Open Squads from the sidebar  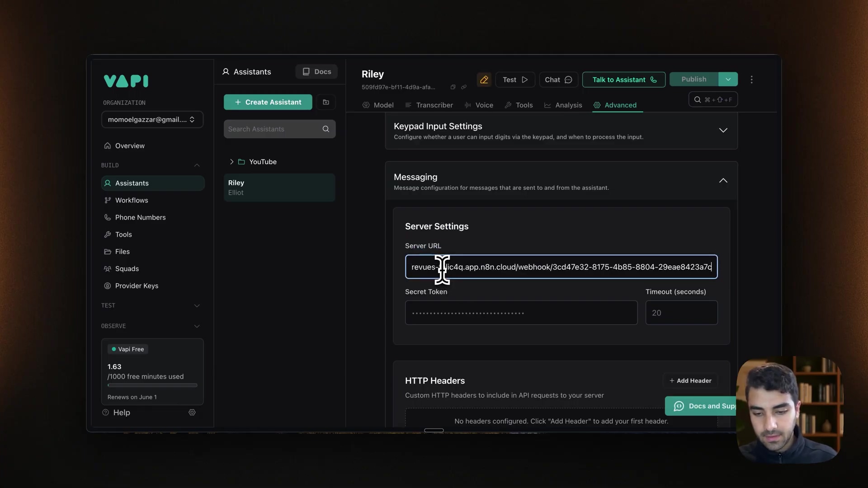point(127,269)
